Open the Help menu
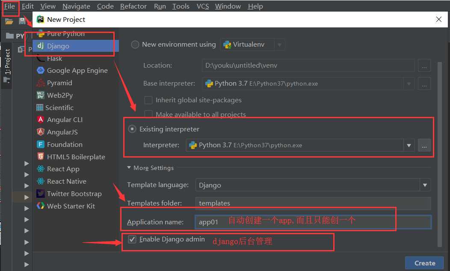Screen dimensions: 450x271 255,6
